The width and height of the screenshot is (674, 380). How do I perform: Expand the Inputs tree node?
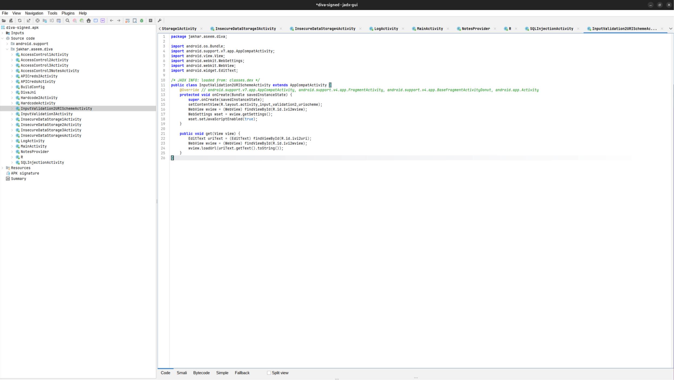click(x=2, y=33)
